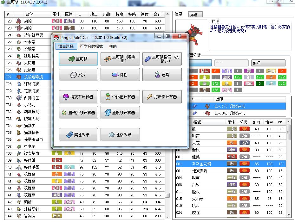Click the 波尔凯尼恩 sprite icon in the list
This screenshot has height=222, width=295.
tap(19, 35)
